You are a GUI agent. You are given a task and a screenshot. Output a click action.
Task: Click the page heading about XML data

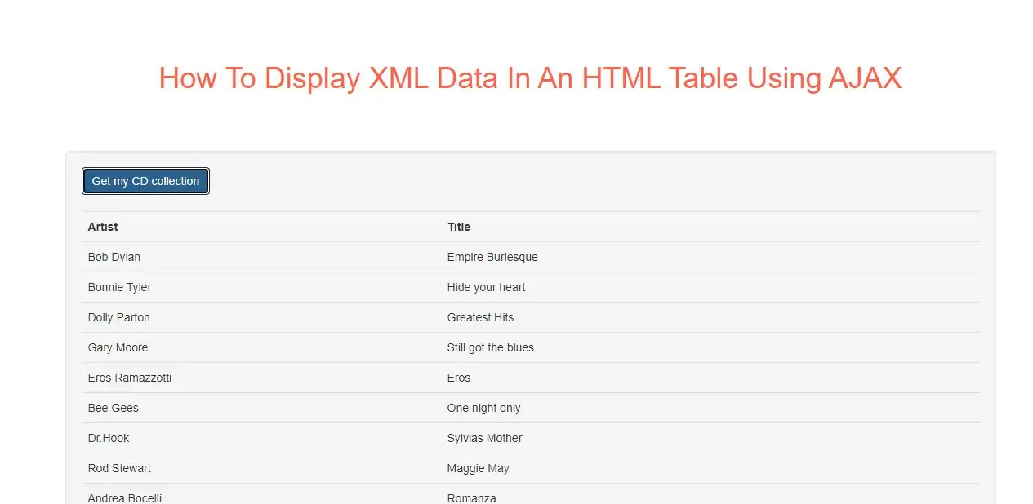coord(530,77)
